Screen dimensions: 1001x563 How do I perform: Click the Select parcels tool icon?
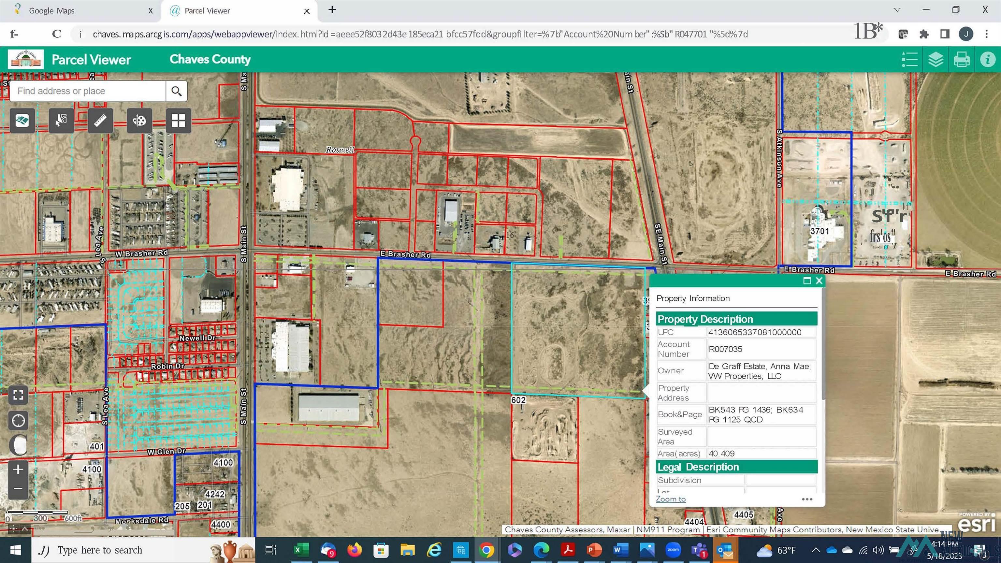click(x=61, y=121)
